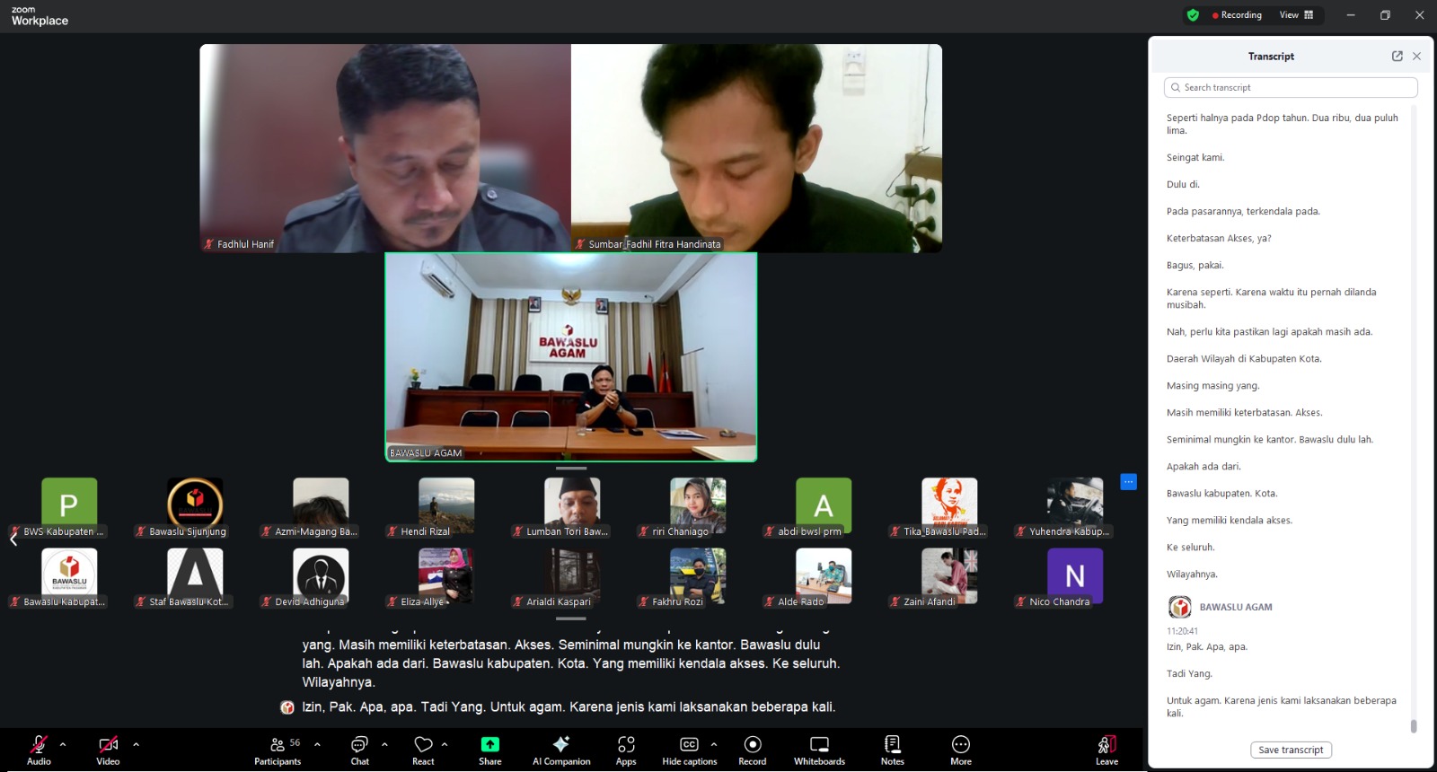Toggle Hide captions button
The image size is (1437, 772).
click(689, 750)
